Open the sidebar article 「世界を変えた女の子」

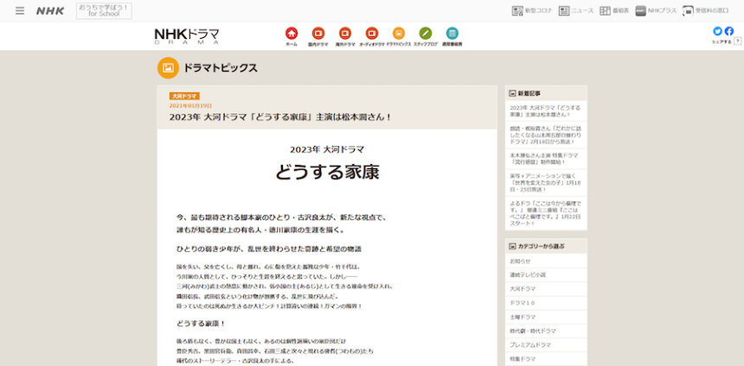546,183
